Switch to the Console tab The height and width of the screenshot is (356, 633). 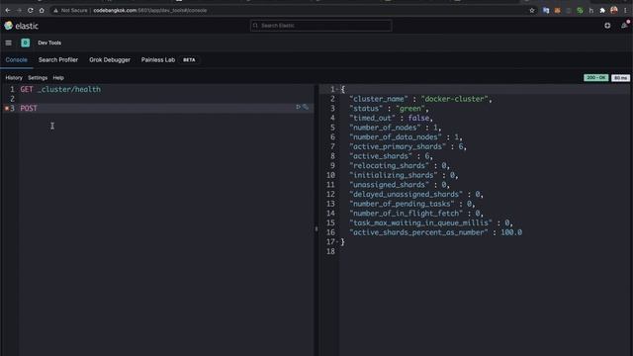click(17, 59)
